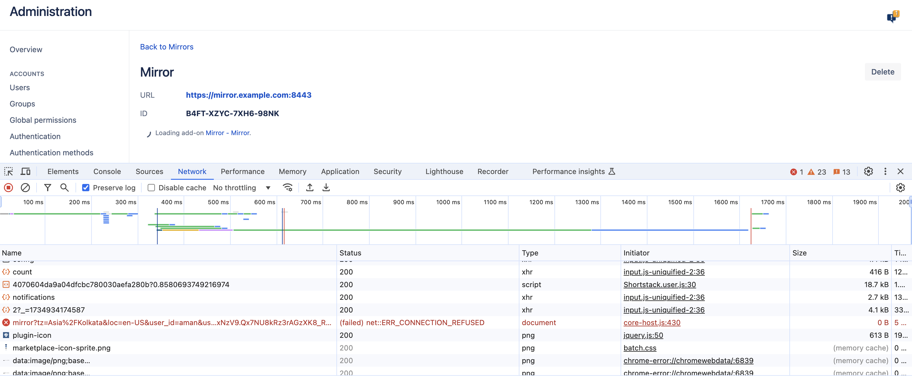Click the red error count badge

point(797,172)
